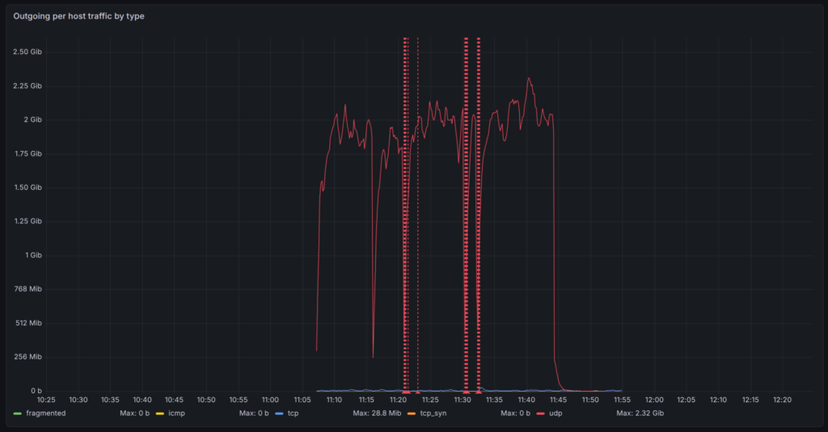Toggle the icmp series in the legend
This screenshot has height=432, width=828.
pyautogui.click(x=175, y=413)
